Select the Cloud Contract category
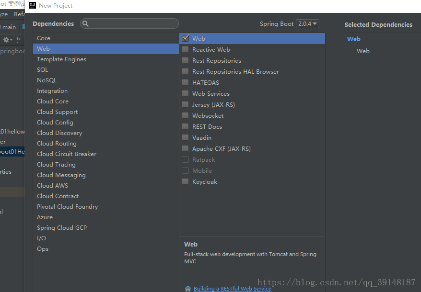Viewport: 421px width, 292px height. [x=106, y=196]
